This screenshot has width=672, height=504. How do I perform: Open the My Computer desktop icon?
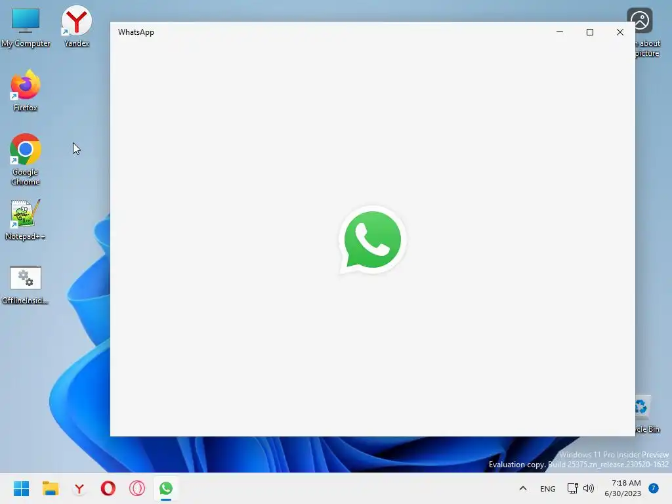click(x=26, y=26)
